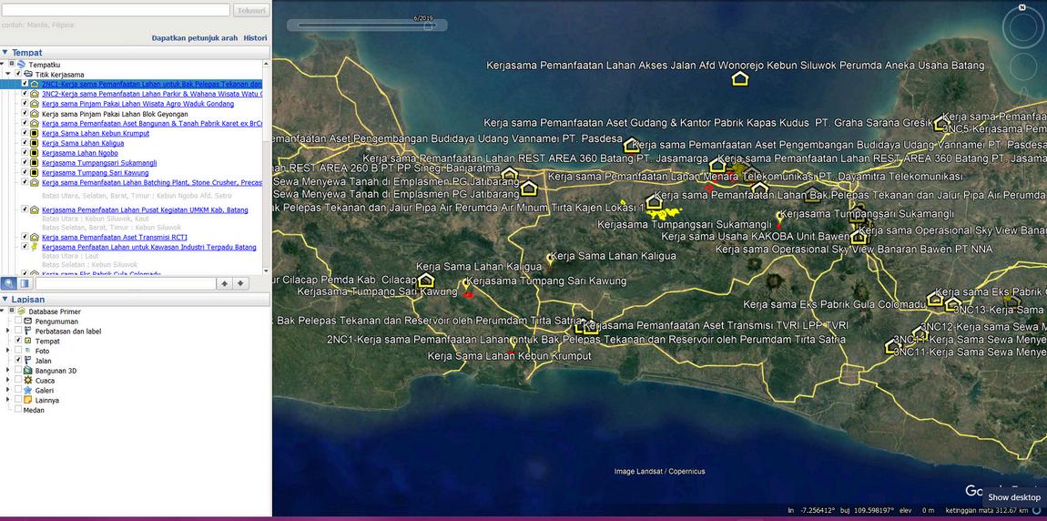Viewport: 1047px width, 521px height.
Task: Click the search input field at top
Action: coord(116,10)
